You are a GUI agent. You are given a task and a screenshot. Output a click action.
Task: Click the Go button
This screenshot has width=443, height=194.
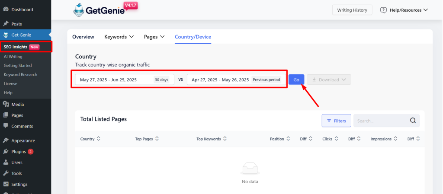[x=296, y=80]
